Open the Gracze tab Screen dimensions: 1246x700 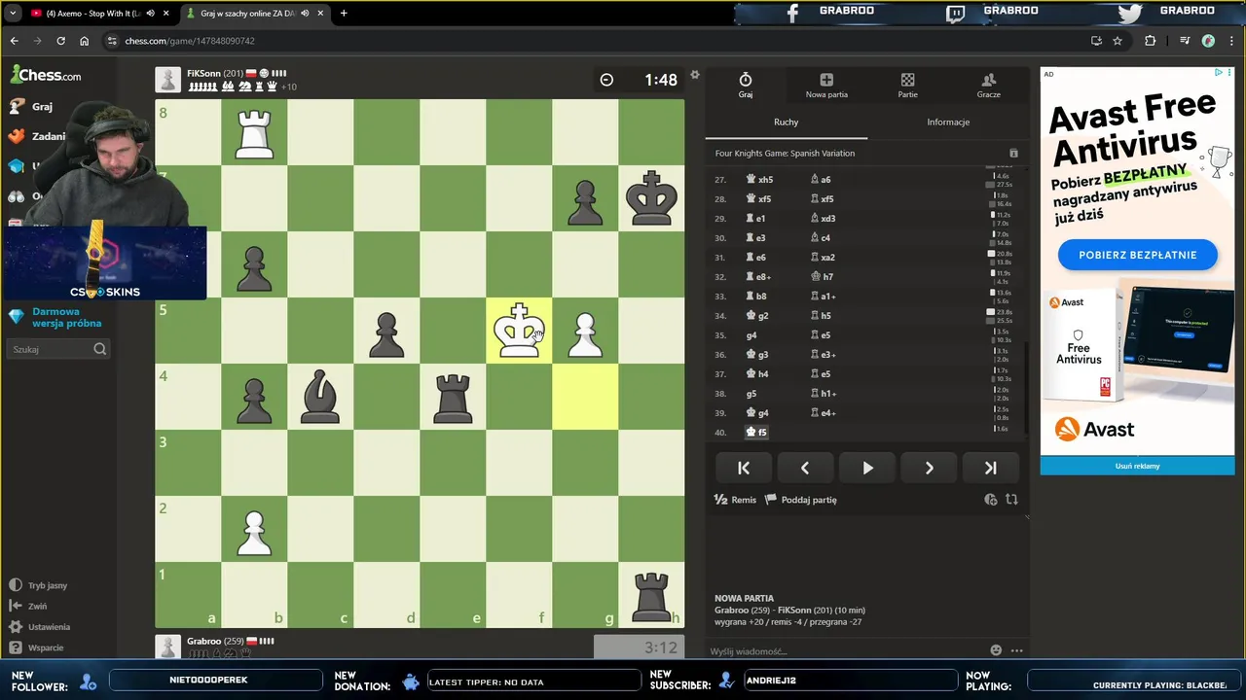(x=988, y=86)
